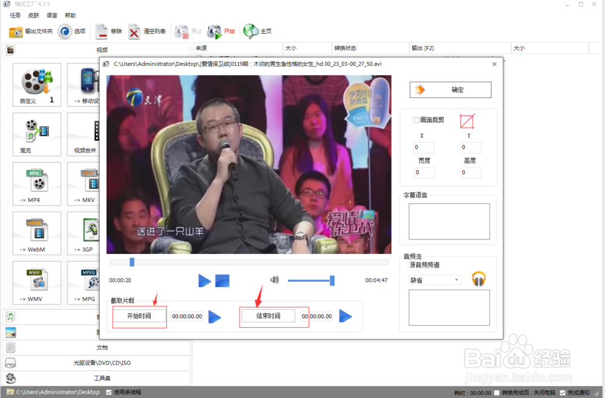Click the 转换状态 column header

[x=370, y=48]
